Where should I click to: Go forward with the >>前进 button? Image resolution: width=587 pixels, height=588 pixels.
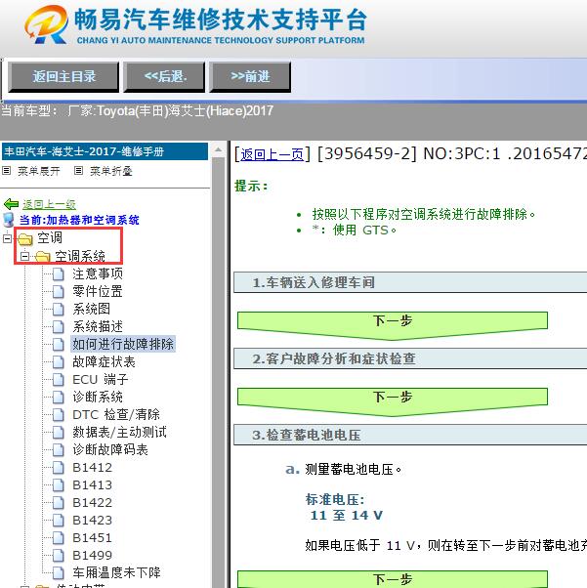tap(250, 77)
